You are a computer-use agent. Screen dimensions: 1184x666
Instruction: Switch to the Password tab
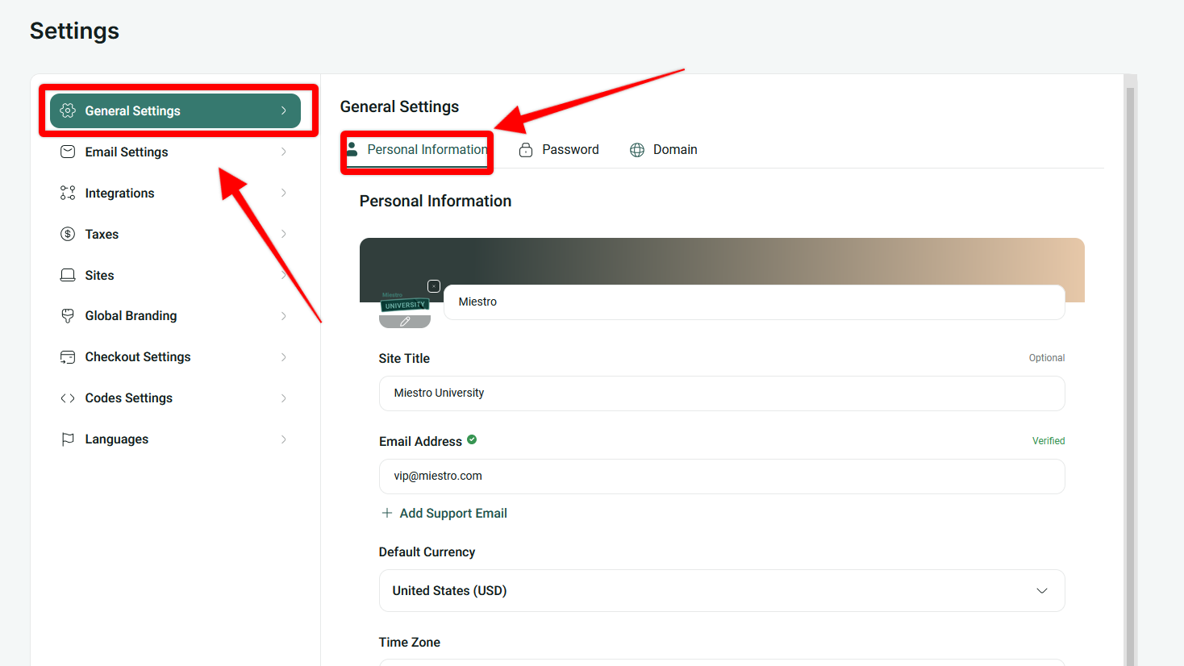click(x=559, y=150)
